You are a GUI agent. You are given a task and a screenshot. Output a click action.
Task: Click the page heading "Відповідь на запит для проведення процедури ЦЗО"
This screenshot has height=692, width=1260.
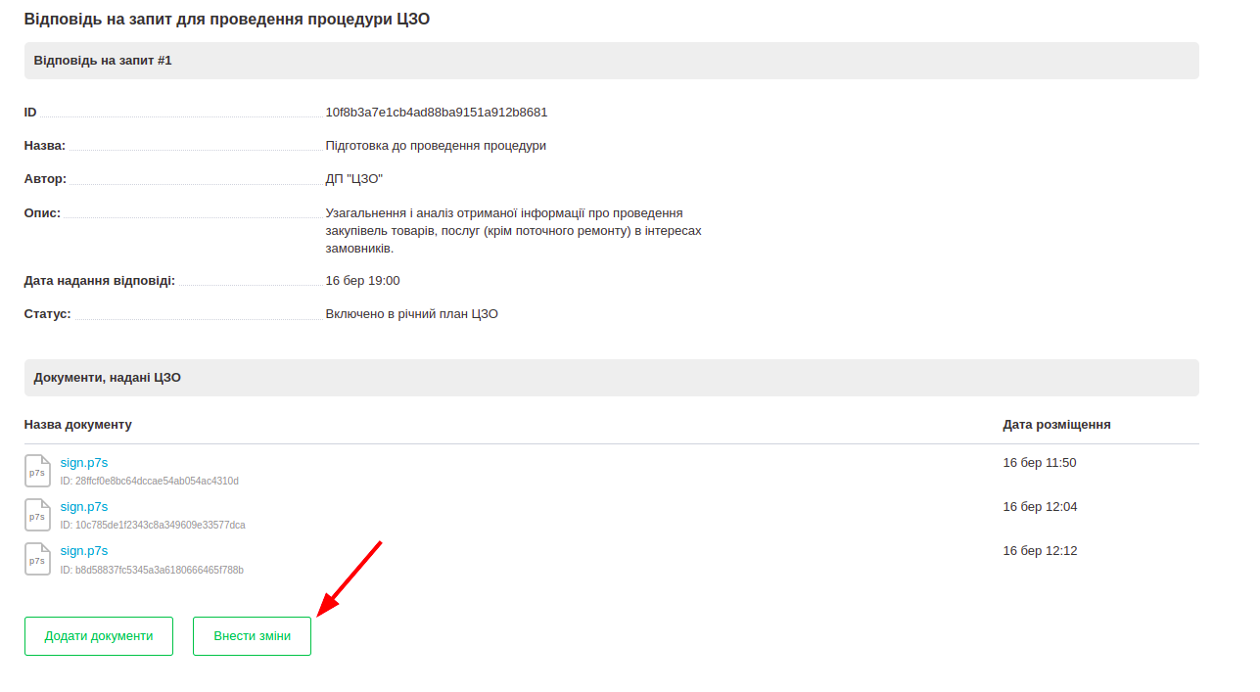point(227,20)
